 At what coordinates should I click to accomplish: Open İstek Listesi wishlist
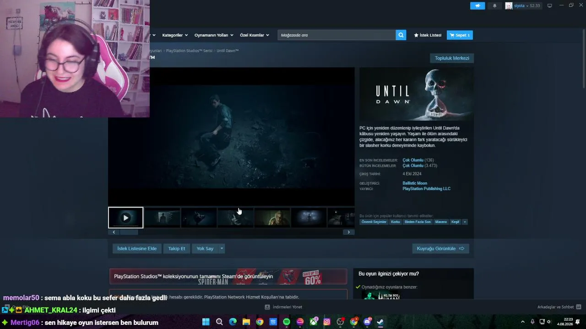pos(428,35)
